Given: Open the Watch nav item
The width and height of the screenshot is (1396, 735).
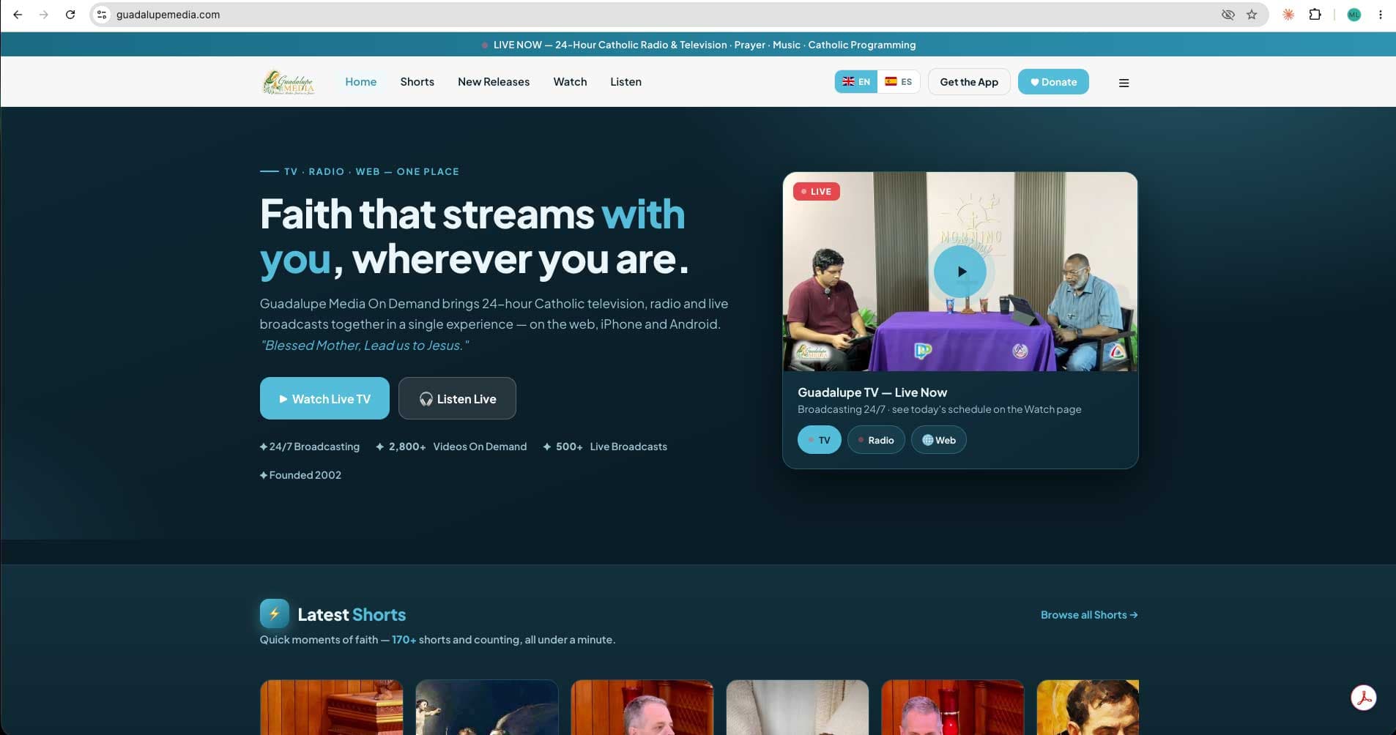Looking at the screenshot, I should point(570,82).
